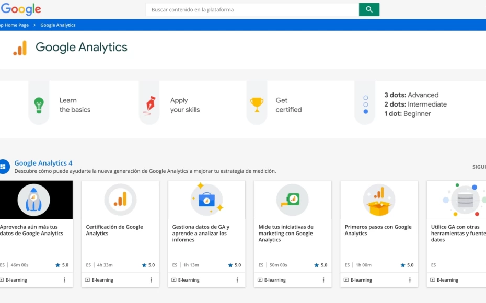486x303 pixels.
Task: Click the 1h 00m duration on Primeros pasos card
Action: 364,265
